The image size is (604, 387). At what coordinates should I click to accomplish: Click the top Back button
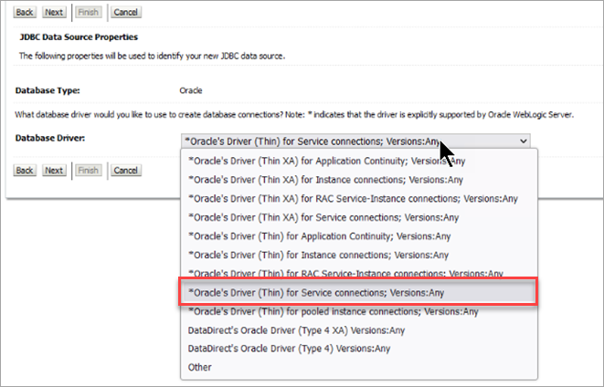point(25,12)
